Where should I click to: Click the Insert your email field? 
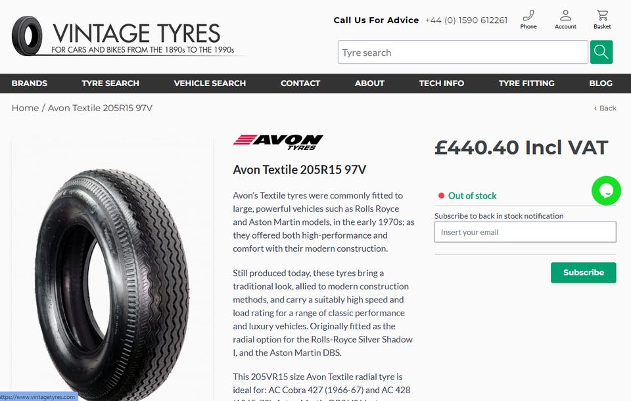point(525,232)
